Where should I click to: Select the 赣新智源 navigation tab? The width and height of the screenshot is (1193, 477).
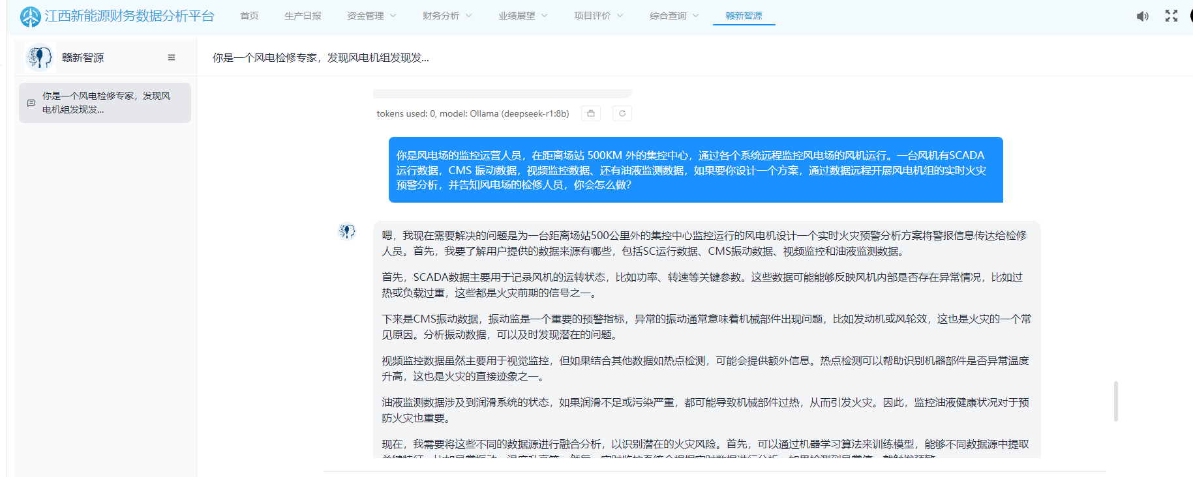[744, 16]
